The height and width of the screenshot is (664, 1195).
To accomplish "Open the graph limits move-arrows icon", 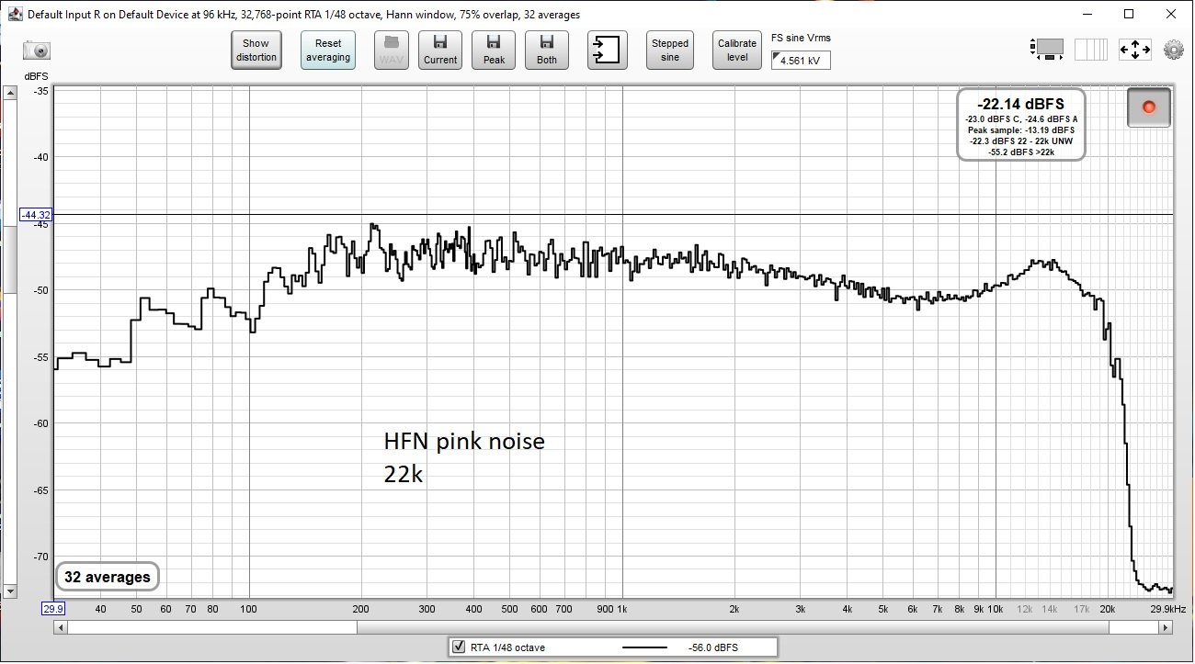I will tap(1134, 50).
